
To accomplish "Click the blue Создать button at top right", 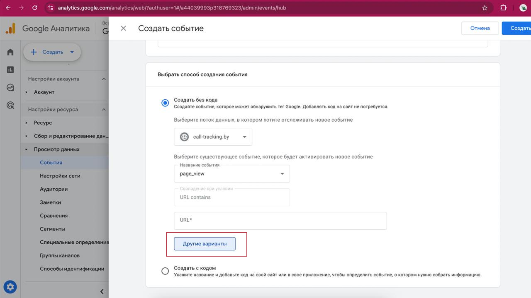I will coord(516,28).
